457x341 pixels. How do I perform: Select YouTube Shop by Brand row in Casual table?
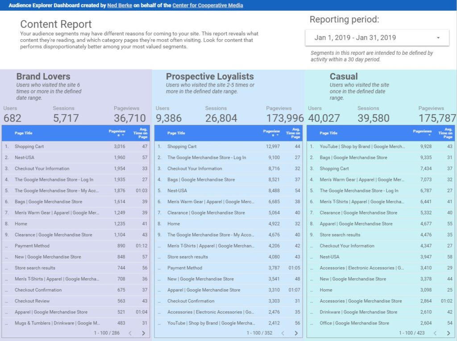(x=362, y=147)
